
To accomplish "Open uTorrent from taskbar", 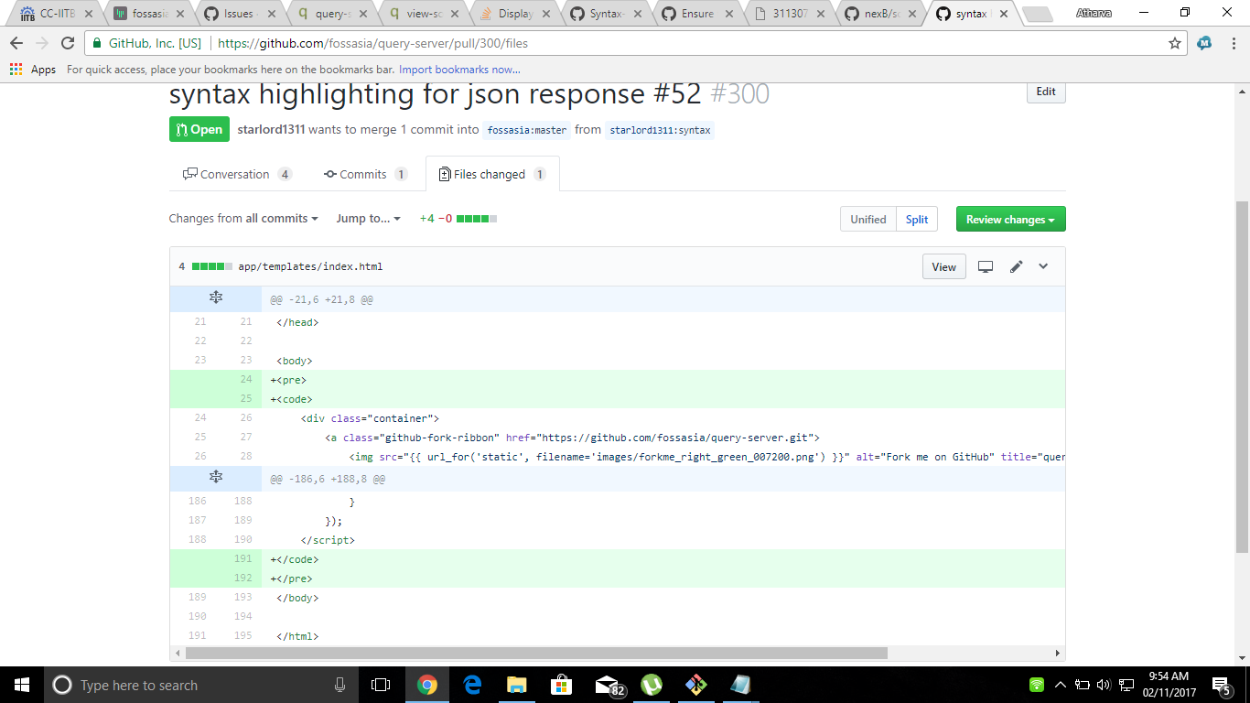I will pyautogui.click(x=652, y=685).
